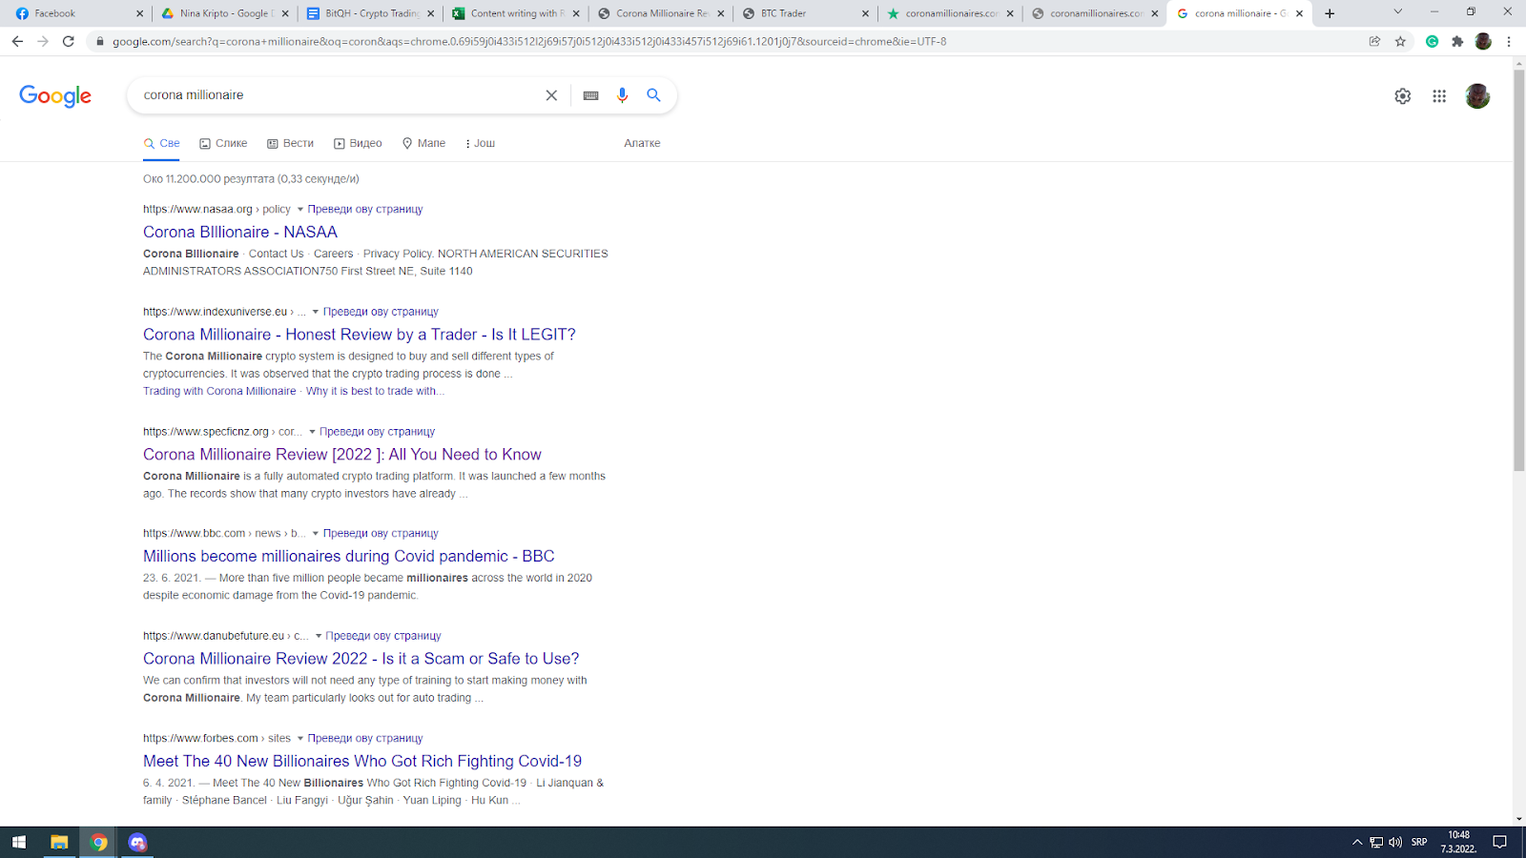Open Grammarly extension icon

[x=1432, y=41]
